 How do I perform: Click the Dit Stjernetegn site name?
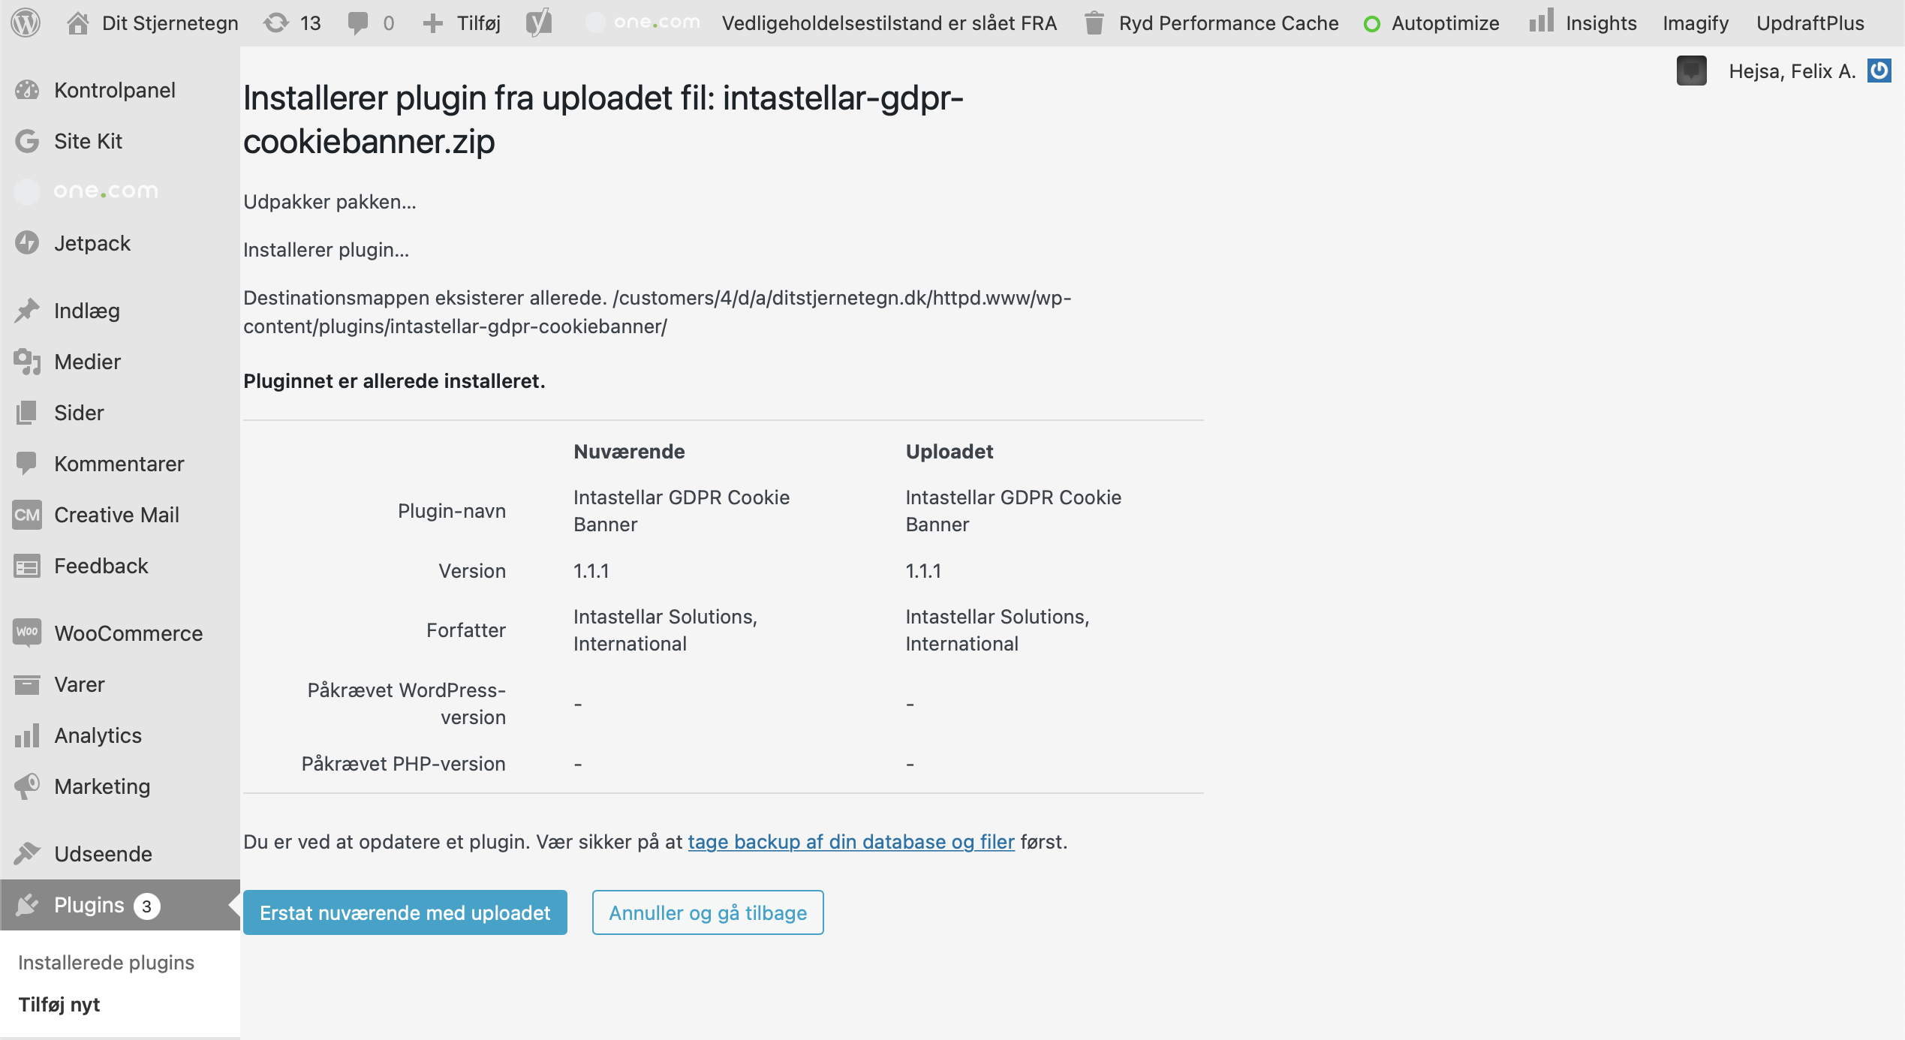point(170,23)
